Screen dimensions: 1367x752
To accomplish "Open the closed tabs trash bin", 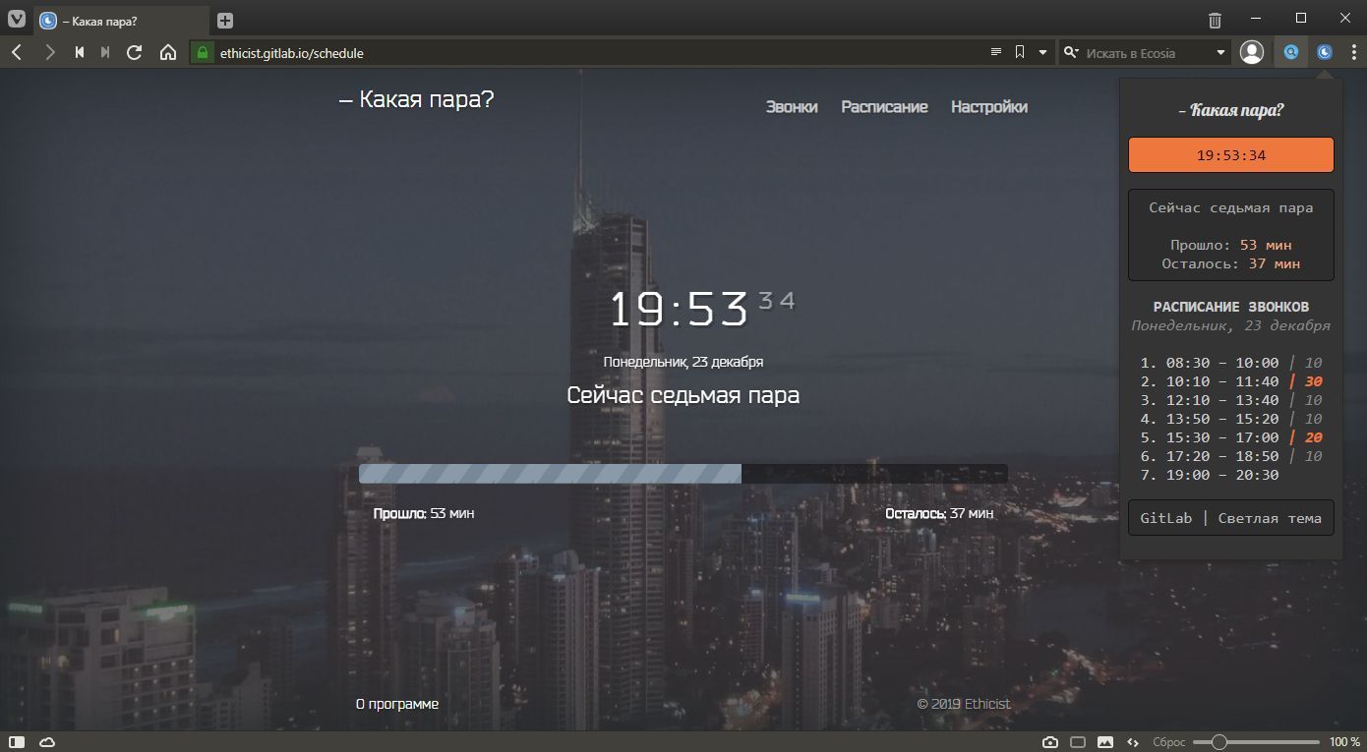I will coord(1216,20).
